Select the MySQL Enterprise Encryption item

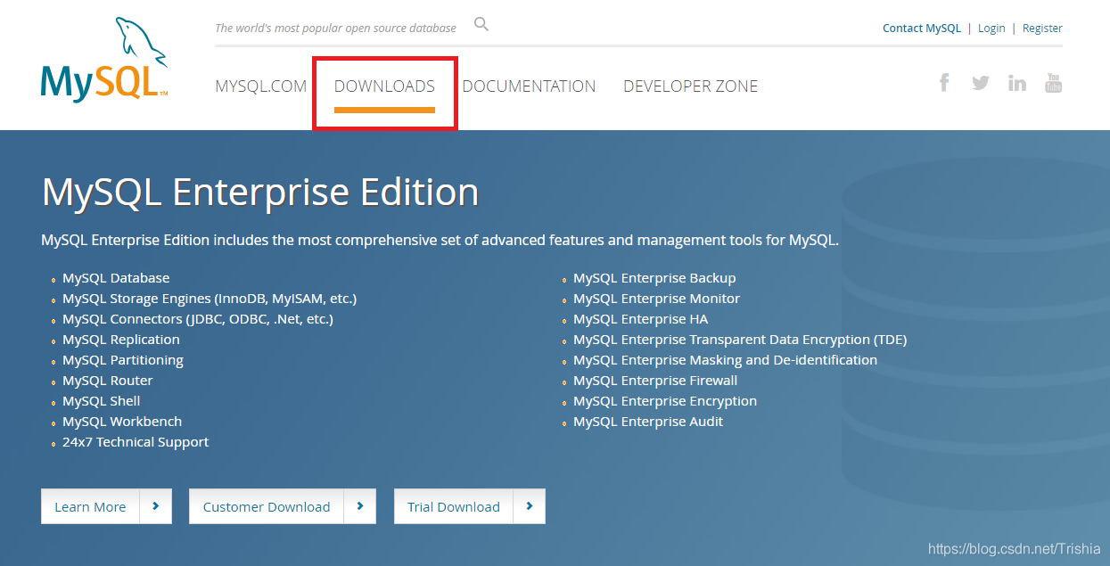point(665,401)
